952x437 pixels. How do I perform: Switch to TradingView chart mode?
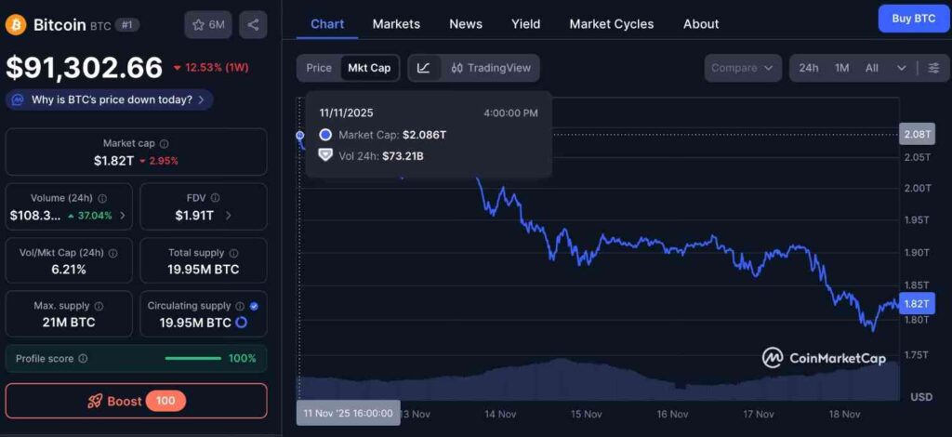pyautogui.click(x=490, y=68)
